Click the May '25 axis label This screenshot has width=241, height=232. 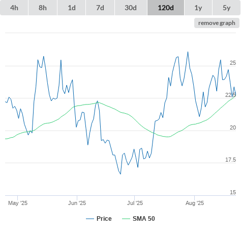tap(18, 203)
